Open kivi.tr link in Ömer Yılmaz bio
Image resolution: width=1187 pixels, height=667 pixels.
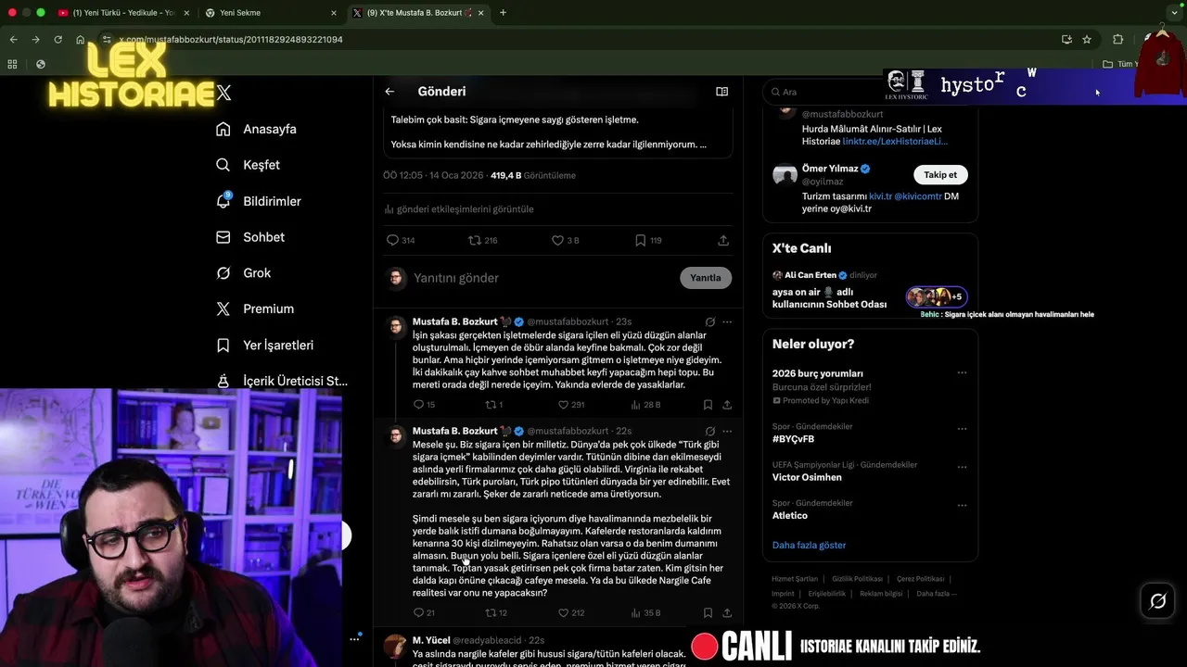point(880,196)
